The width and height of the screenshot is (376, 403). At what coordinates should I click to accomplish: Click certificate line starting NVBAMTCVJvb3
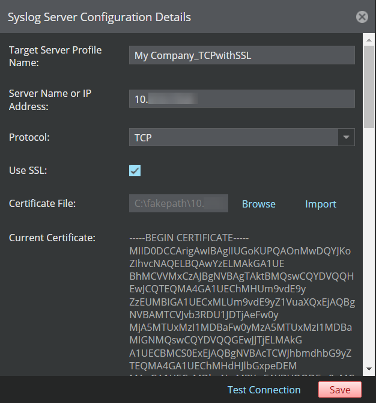tap(204, 315)
